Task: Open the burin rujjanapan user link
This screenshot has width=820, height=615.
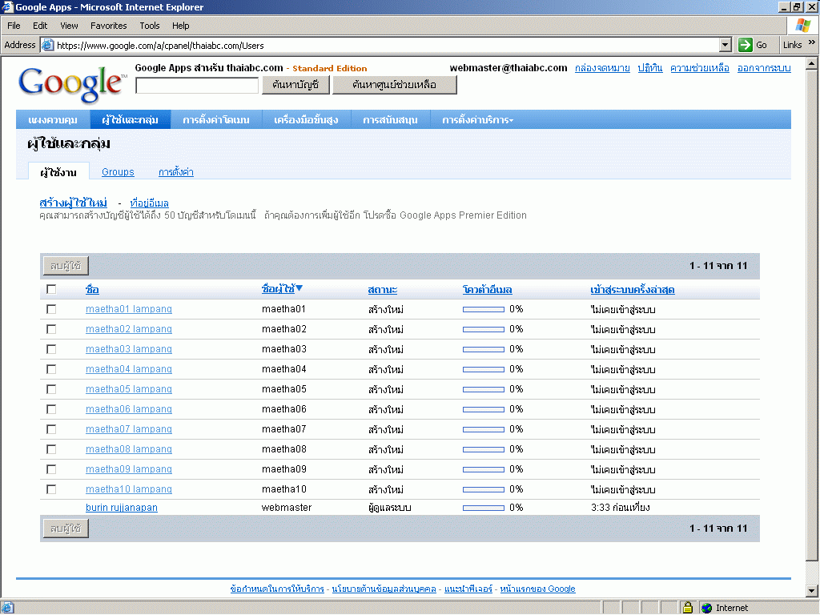Action: (x=122, y=508)
